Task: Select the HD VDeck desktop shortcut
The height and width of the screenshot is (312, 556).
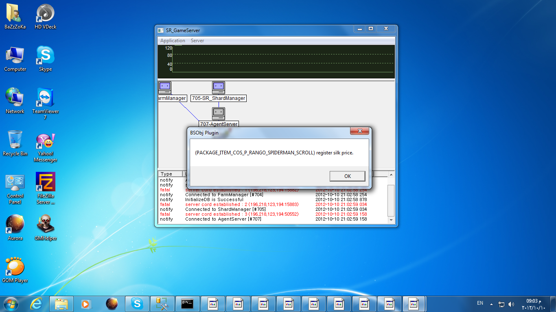Action: click(45, 16)
